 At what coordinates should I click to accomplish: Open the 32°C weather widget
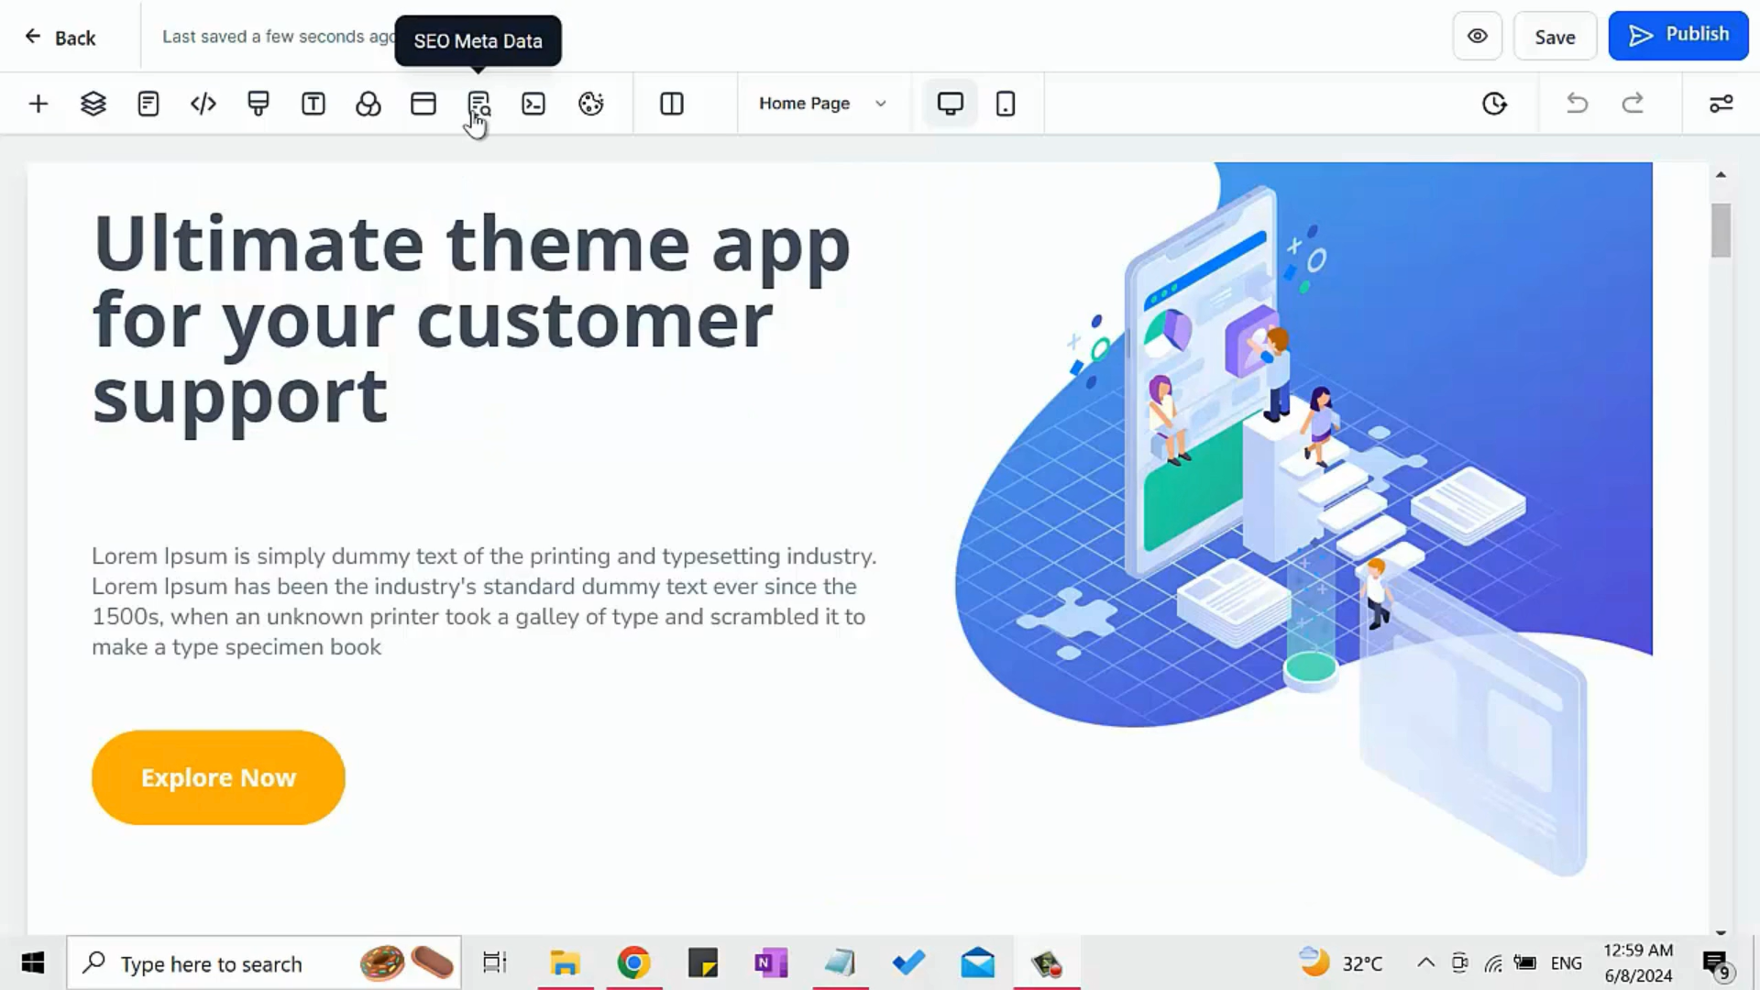(x=1341, y=963)
